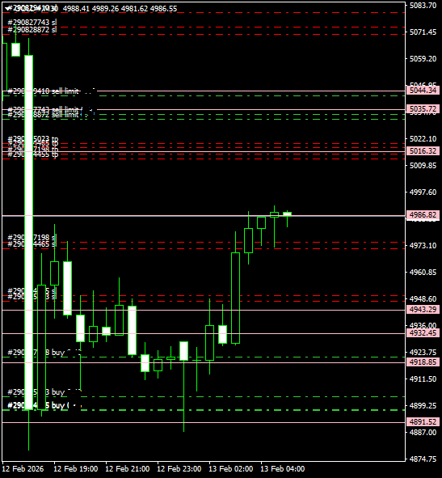
Task: Click the high price 4989.26 in header
Action: tap(105, 9)
